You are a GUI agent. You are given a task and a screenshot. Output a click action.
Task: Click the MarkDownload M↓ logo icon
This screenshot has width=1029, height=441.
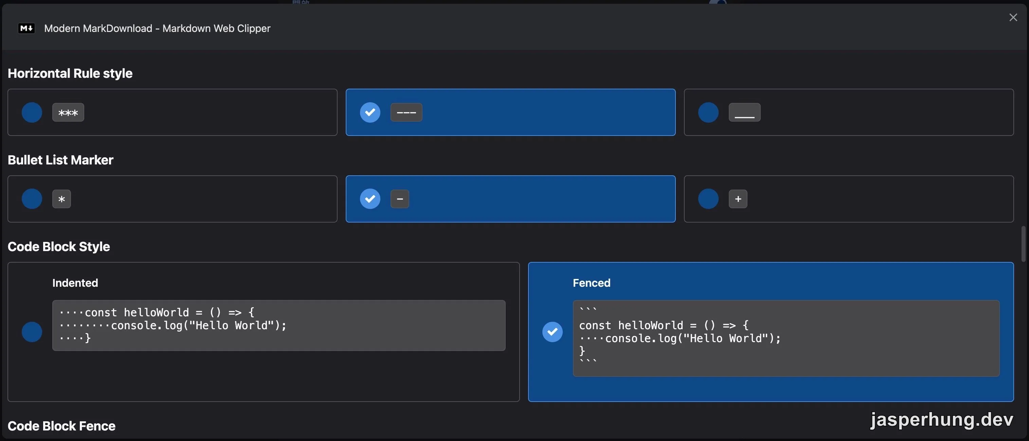[x=26, y=28]
